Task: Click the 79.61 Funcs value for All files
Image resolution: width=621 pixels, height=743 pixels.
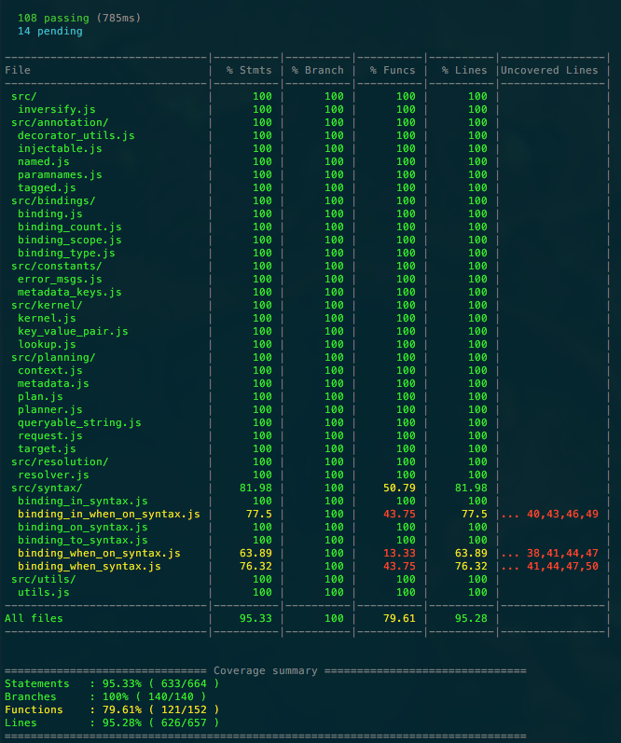Action: 399,618
